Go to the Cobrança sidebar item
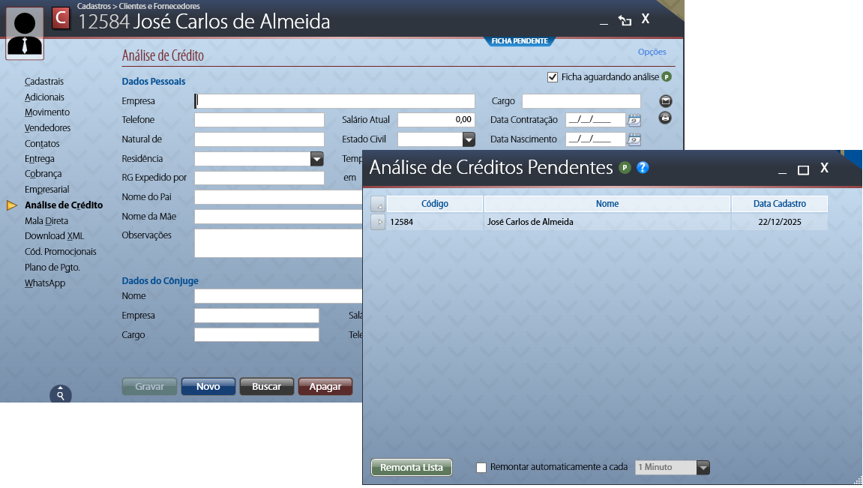This screenshot has height=488, width=863. click(43, 174)
